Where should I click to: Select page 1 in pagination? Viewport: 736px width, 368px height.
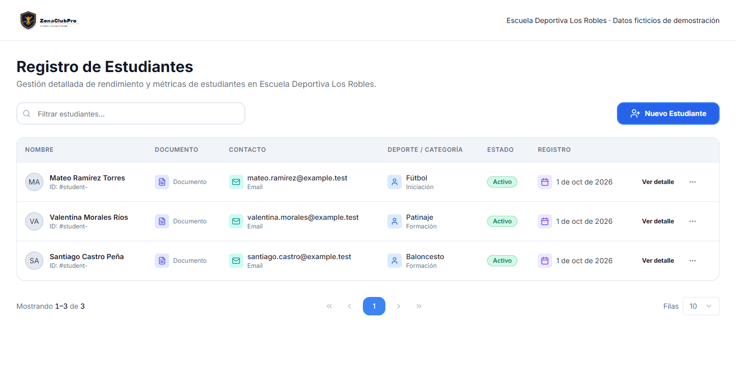pos(374,306)
